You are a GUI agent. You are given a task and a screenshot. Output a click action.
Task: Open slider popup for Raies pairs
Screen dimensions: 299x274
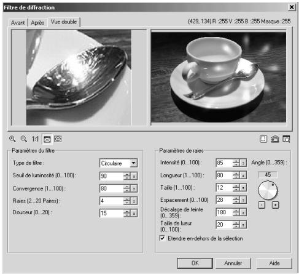tap(134, 201)
